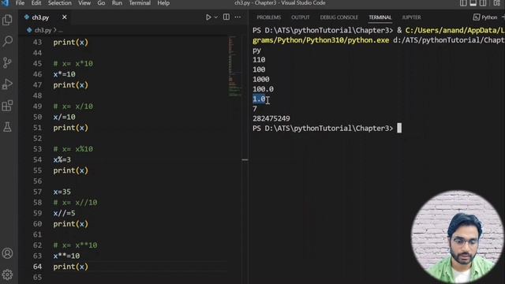
Task: Click the VS Code logo icon
Action: click(x=6, y=3)
